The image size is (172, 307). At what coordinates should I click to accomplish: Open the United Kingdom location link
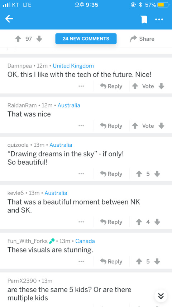73,66
